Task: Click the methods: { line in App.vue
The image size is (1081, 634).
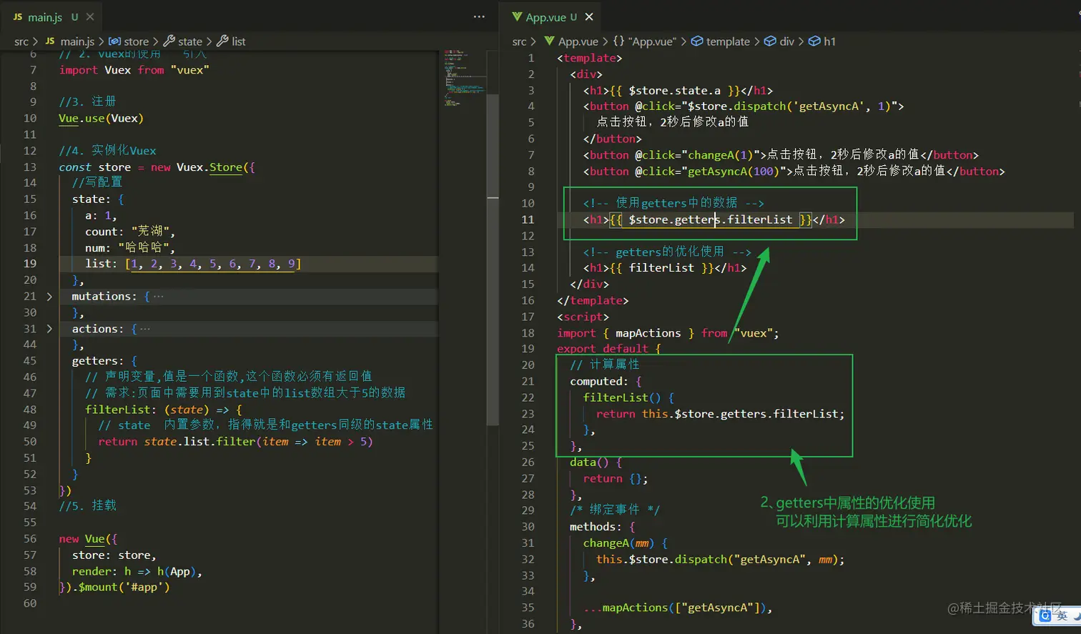Action: 603,527
